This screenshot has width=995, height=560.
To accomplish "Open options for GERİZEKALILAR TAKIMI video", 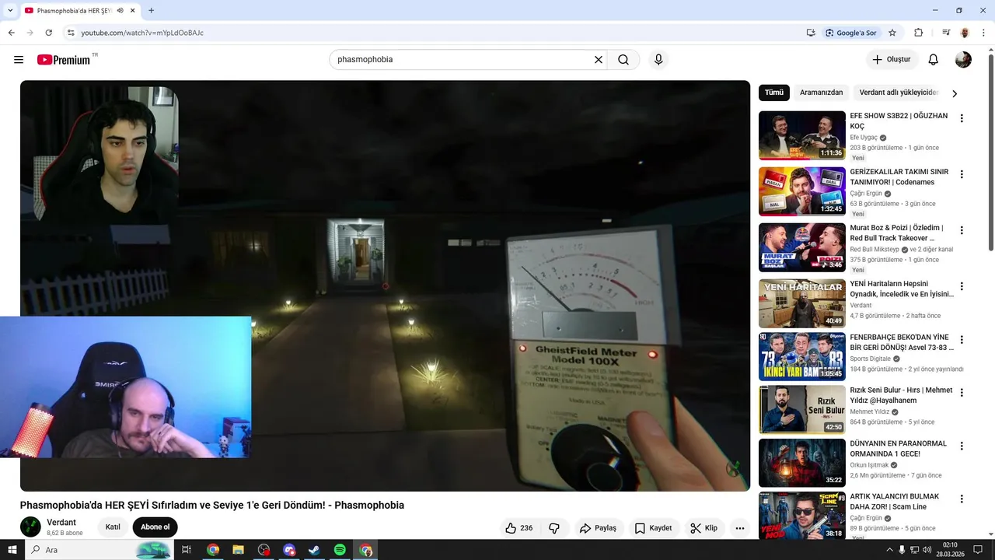I will (962, 174).
